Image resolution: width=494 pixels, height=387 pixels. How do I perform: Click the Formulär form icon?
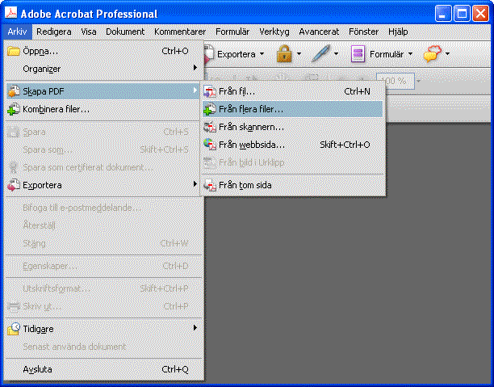(x=358, y=54)
